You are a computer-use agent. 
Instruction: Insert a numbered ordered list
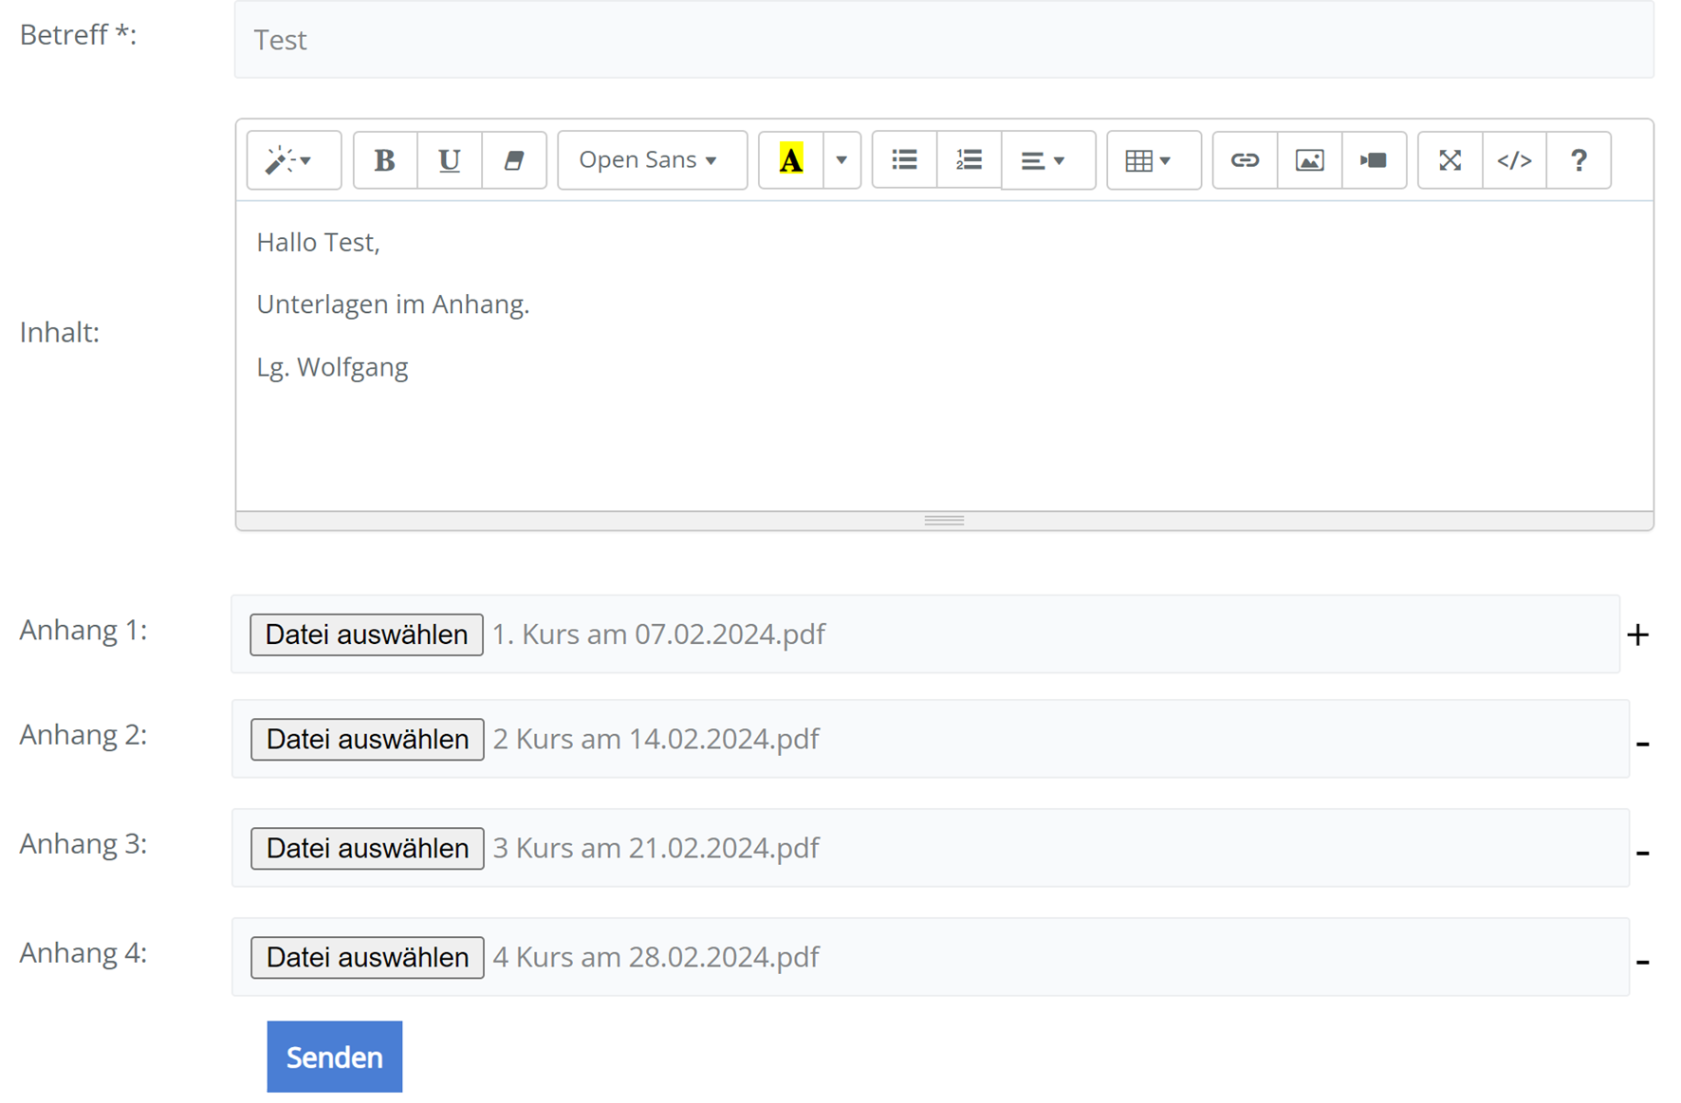(x=969, y=160)
